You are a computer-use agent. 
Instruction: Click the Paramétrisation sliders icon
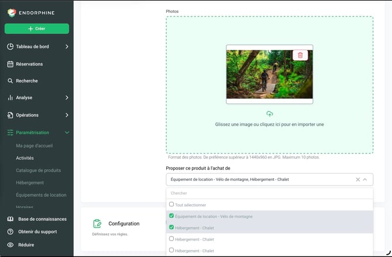[x=11, y=133]
